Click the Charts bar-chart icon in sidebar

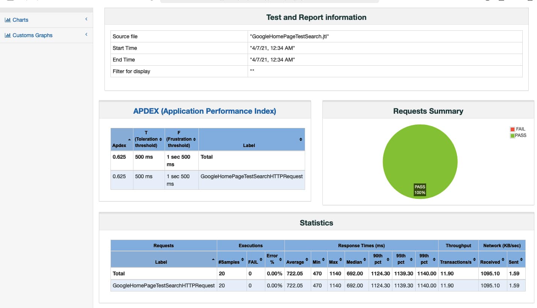(8, 20)
